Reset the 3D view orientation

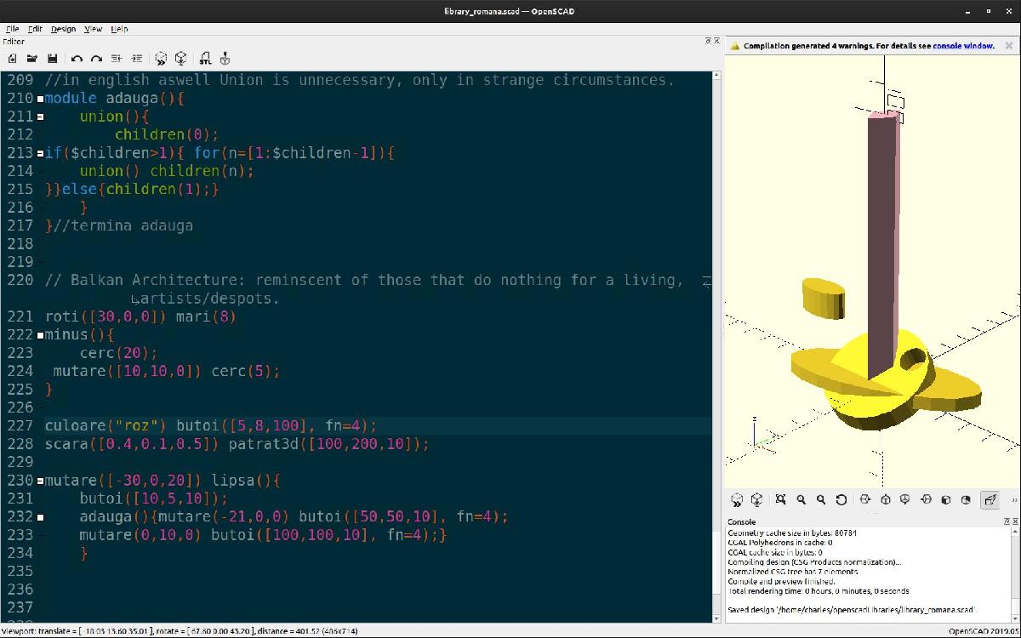(842, 500)
